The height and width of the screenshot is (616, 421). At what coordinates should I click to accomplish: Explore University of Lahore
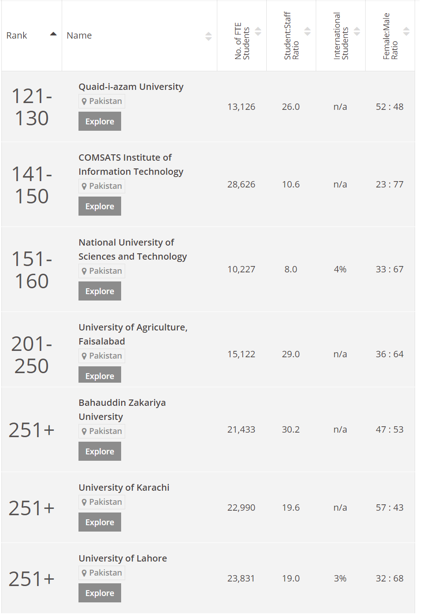[x=100, y=593]
